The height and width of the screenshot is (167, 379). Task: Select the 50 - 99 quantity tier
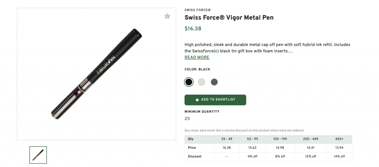click(253, 139)
